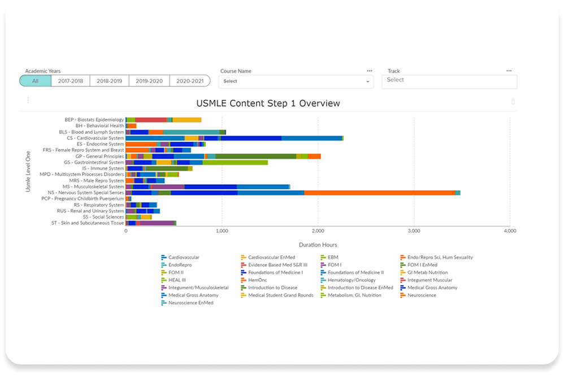Click the icon at chart title right edge
564x375 pixels.
513,101
